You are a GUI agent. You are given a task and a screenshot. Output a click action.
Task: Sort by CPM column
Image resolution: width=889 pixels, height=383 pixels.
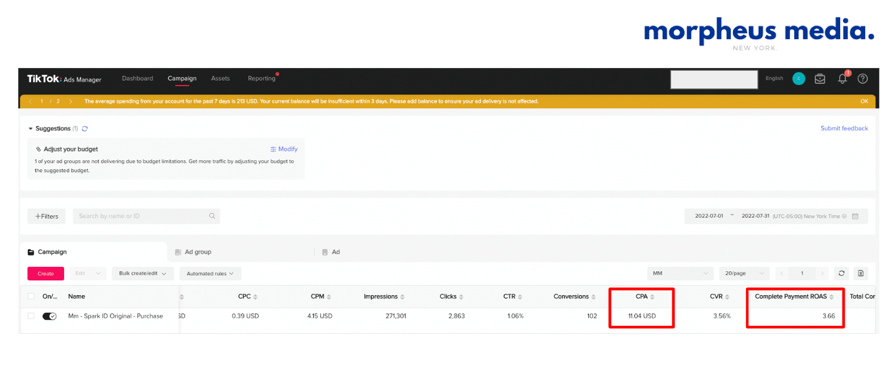tap(328, 296)
